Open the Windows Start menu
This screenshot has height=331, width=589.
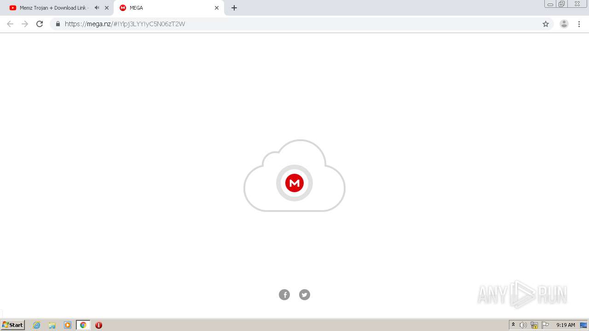[x=13, y=325]
